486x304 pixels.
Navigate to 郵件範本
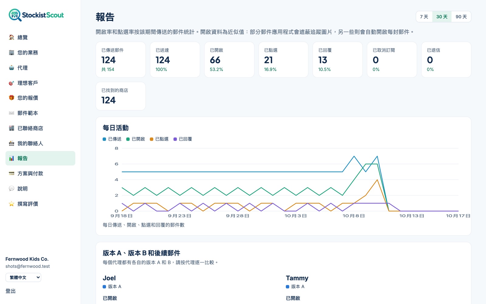[x=40, y=113]
